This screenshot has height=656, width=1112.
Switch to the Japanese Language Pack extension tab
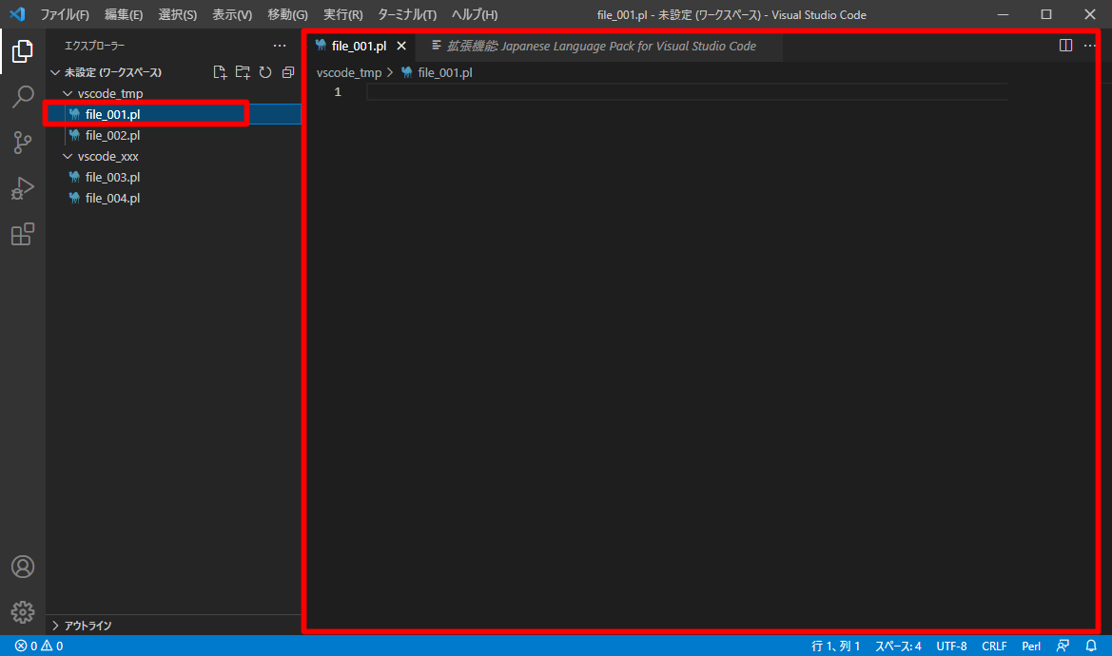(600, 46)
